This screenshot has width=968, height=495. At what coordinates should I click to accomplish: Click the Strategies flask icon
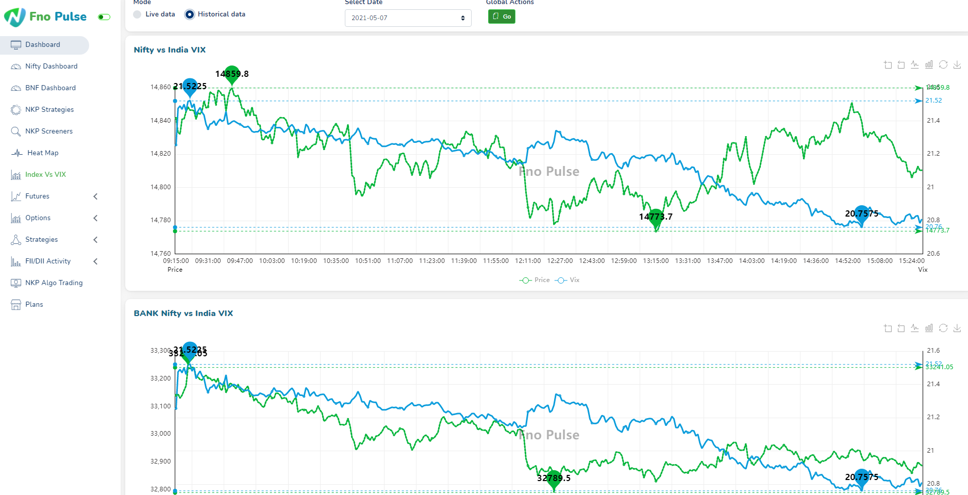(x=16, y=240)
